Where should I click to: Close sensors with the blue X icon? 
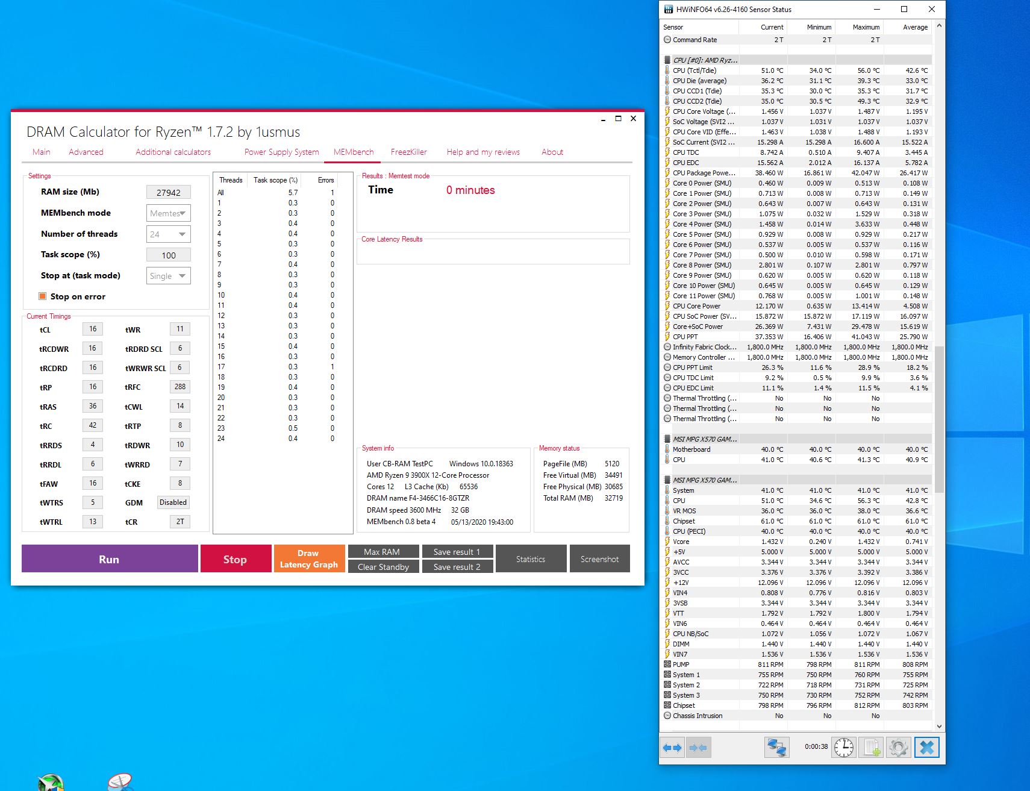[927, 748]
